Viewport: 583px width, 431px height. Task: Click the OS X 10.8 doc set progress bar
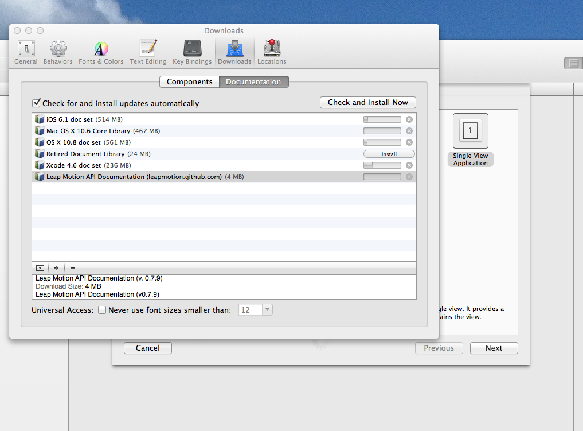coord(382,142)
